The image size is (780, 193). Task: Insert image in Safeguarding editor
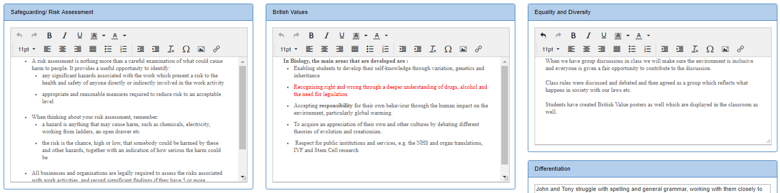pos(201,49)
